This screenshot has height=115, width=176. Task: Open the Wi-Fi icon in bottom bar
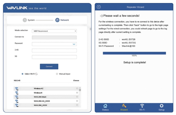click(142, 106)
